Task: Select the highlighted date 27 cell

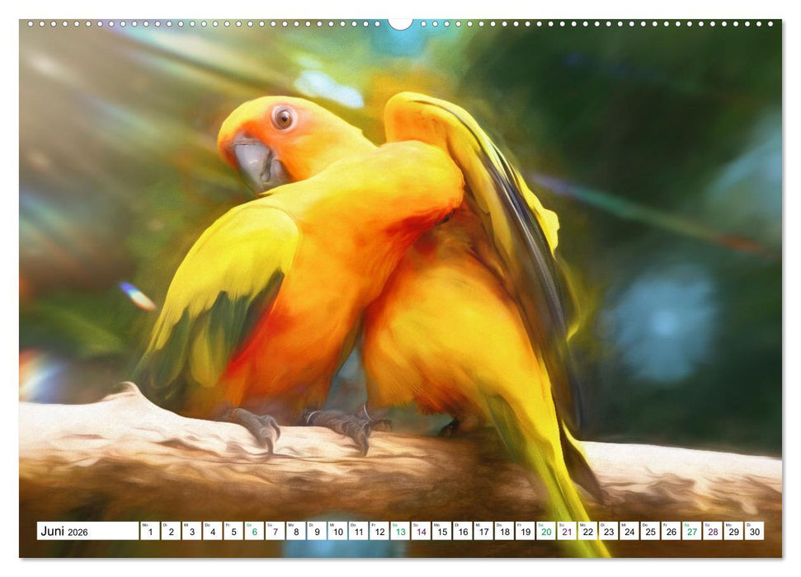Action: click(x=690, y=530)
